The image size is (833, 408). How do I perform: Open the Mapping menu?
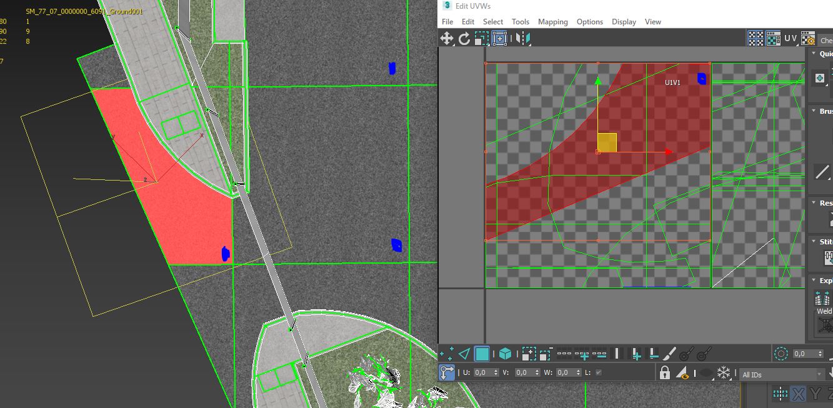[552, 22]
